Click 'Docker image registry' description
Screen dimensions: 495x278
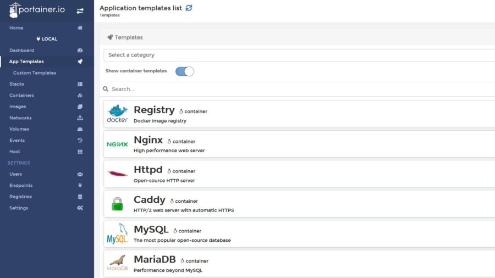click(x=160, y=121)
